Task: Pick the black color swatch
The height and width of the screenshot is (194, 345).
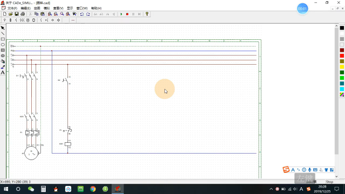Action: pos(342,28)
